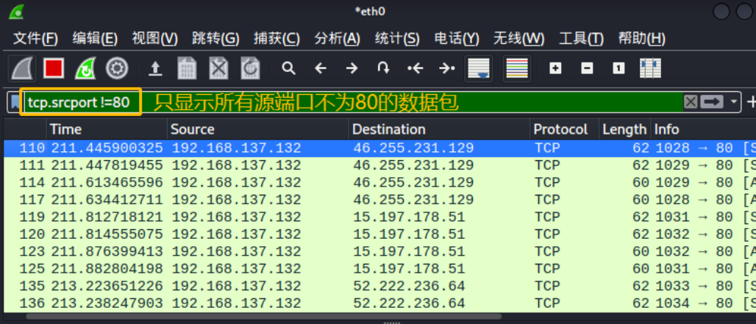Open the 无线(W) menu
756x324 pixels.
[518, 38]
